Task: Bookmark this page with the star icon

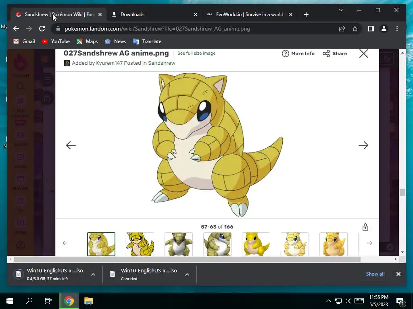Action: (x=355, y=29)
